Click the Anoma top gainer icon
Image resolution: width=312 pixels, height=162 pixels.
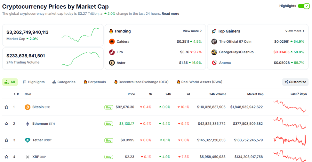coord(214,63)
